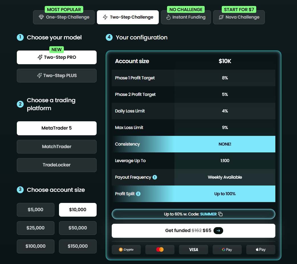Click the START FOR $7 badge
The width and height of the screenshot is (297, 264).
coord(239,9)
